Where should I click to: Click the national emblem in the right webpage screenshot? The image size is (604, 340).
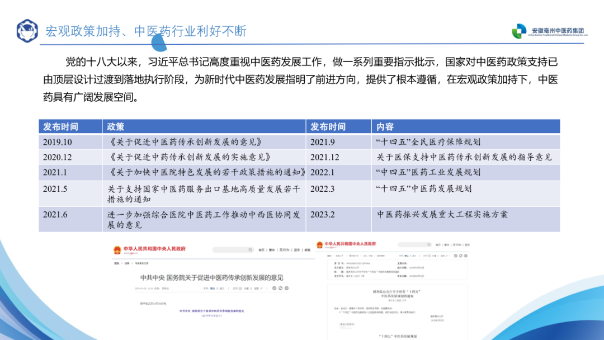click(x=319, y=245)
